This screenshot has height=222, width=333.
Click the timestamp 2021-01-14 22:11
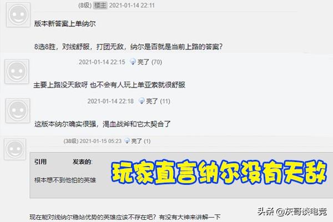[x=132, y=6]
